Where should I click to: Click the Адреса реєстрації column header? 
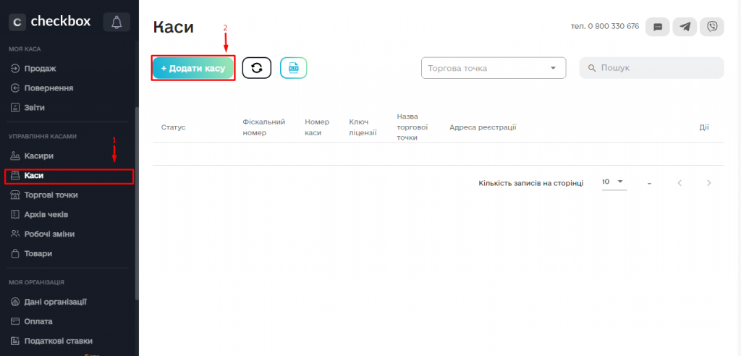click(483, 127)
